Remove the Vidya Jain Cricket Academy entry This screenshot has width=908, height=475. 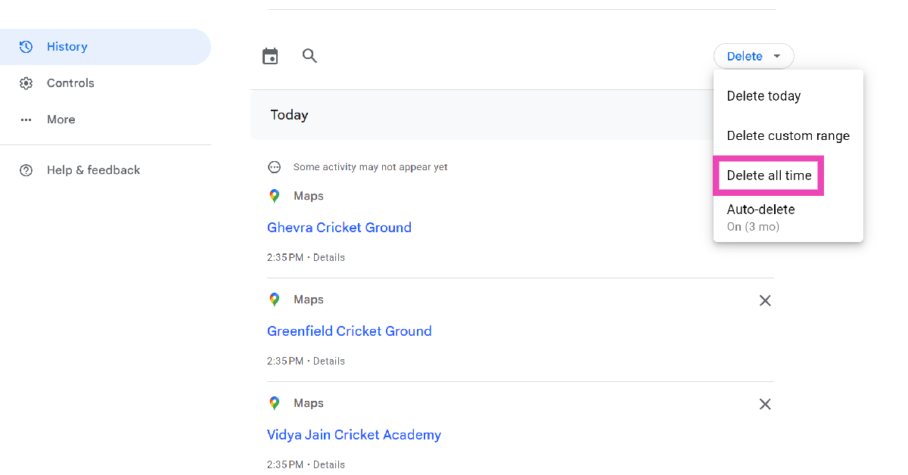[765, 405]
